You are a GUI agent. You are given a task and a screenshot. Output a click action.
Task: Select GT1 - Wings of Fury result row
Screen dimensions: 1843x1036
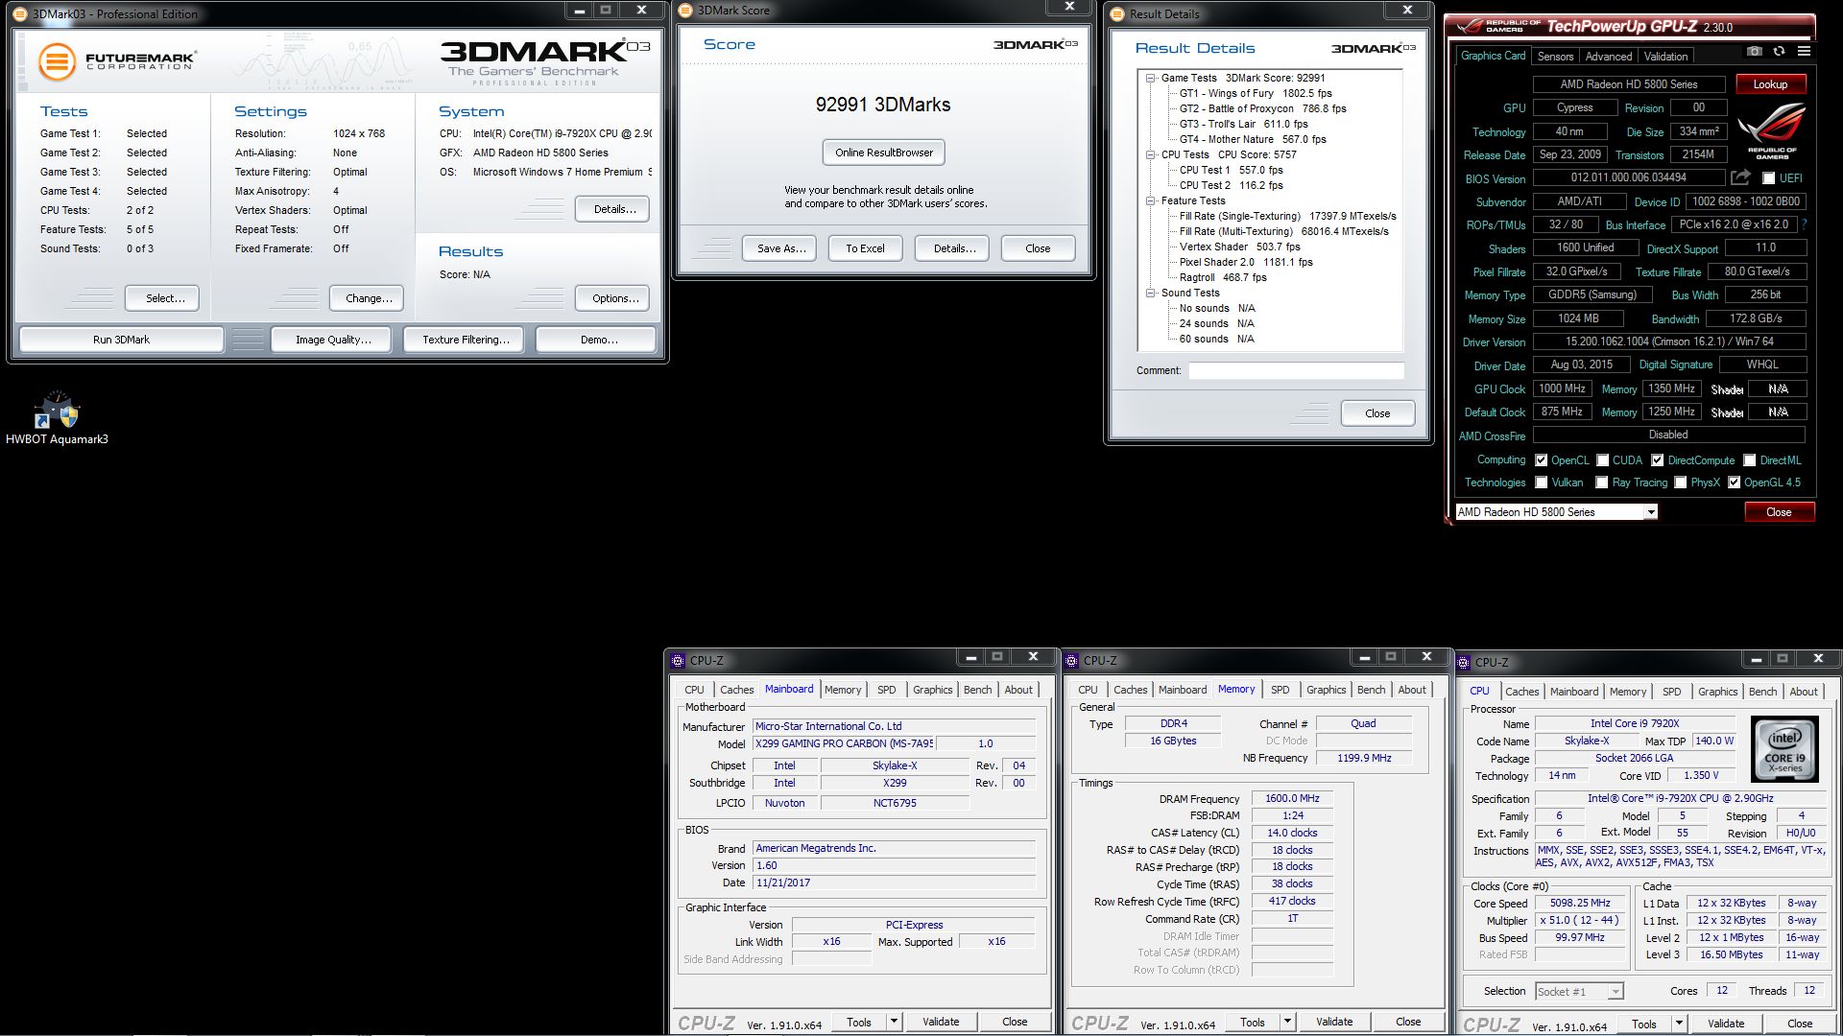point(1255,93)
